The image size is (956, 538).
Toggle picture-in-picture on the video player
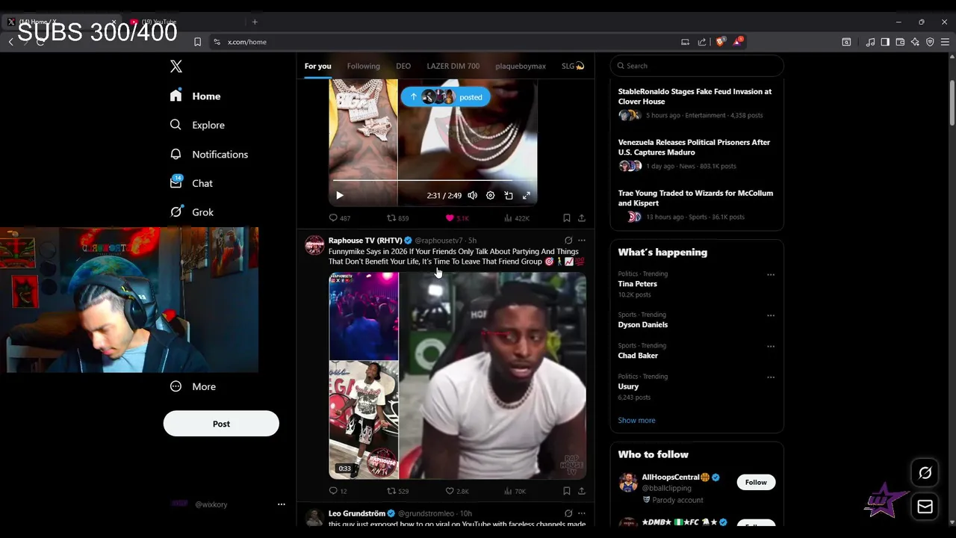[509, 195]
